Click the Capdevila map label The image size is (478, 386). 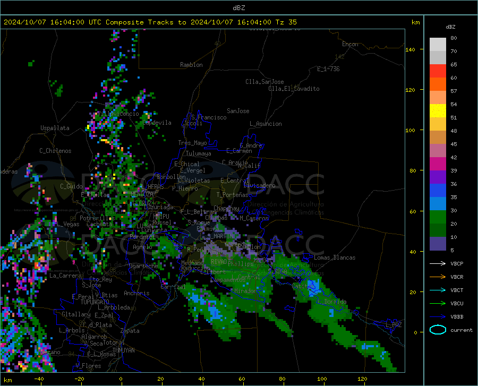click(157, 123)
